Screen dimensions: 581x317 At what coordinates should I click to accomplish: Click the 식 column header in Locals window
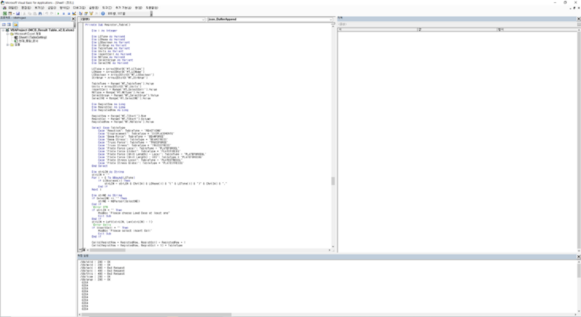click(378, 30)
